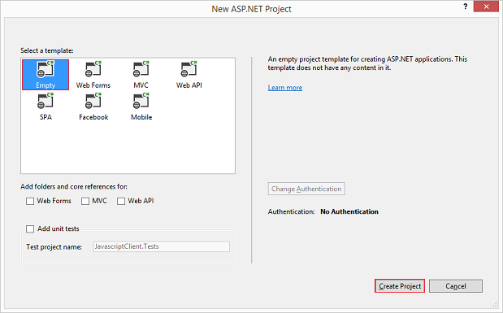This screenshot has height=313, width=503.
Task: Choose the SPA template icon
Action: click(46, 107)
